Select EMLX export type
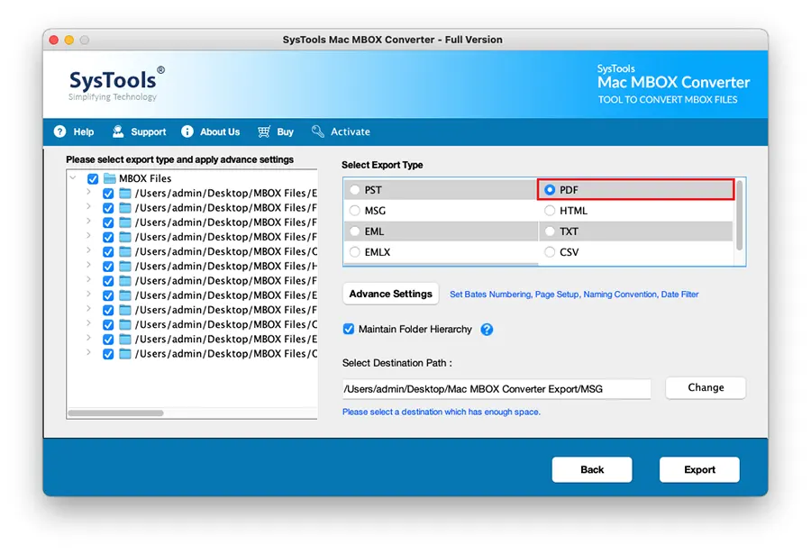Image resolution: width=811 pixels, height=553 pixels. point(355,251)
